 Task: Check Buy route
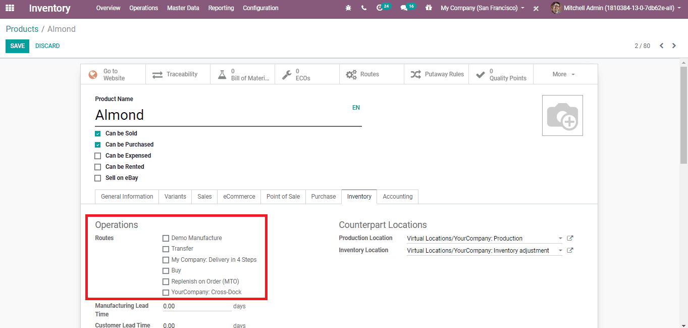point(166,270)
